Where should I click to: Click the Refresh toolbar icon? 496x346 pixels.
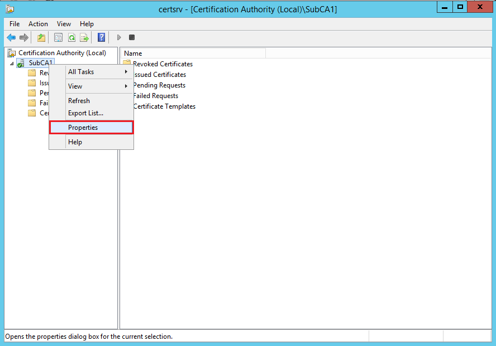click(71, 37)
